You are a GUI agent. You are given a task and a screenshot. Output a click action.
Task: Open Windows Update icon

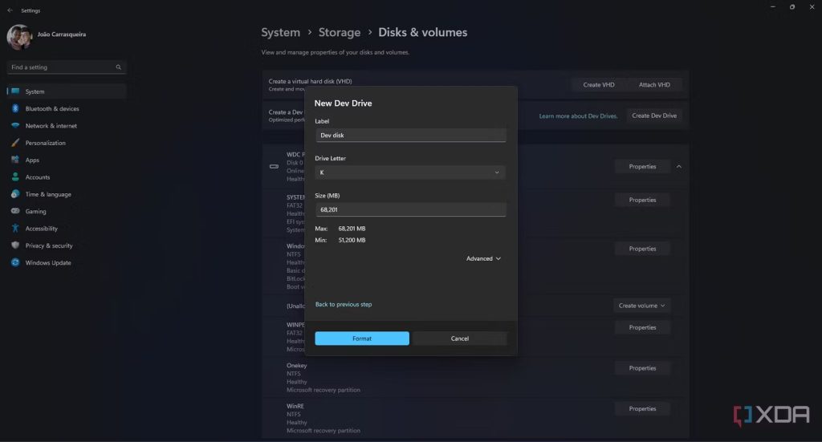point(16,263)
